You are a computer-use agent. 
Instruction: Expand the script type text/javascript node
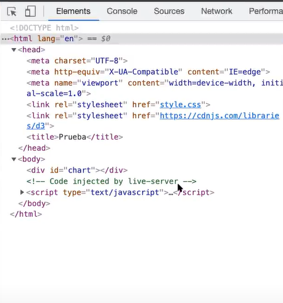point(22,192)
